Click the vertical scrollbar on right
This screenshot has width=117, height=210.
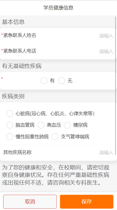click(x=115, y=86)
